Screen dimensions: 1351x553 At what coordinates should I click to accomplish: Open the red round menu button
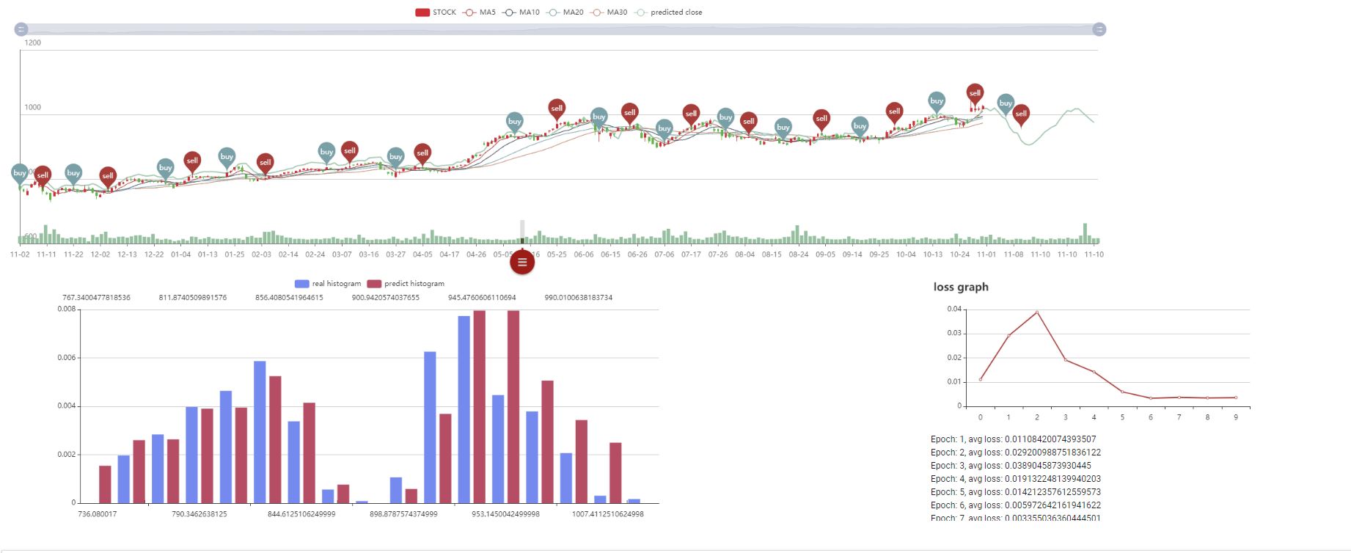coord(522,262)
